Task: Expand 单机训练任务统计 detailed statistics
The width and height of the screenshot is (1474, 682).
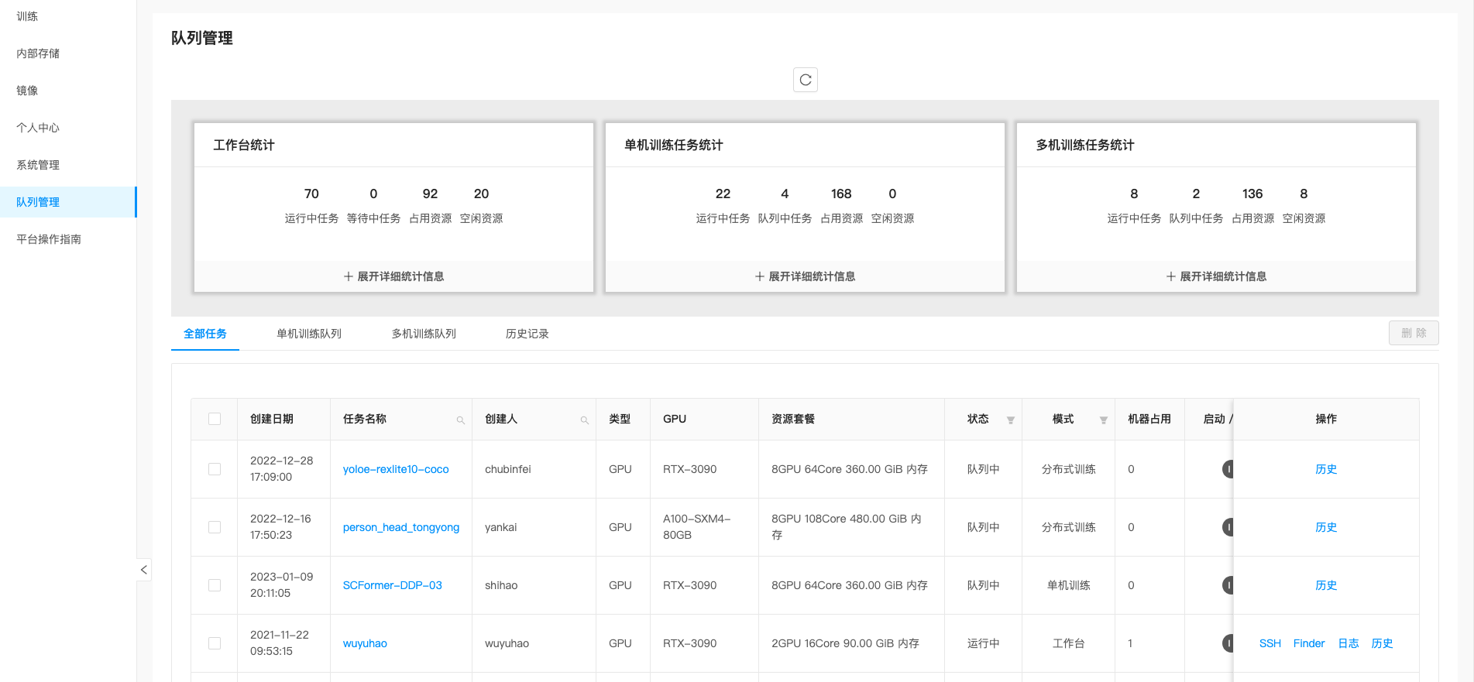Action: [805, 276]
